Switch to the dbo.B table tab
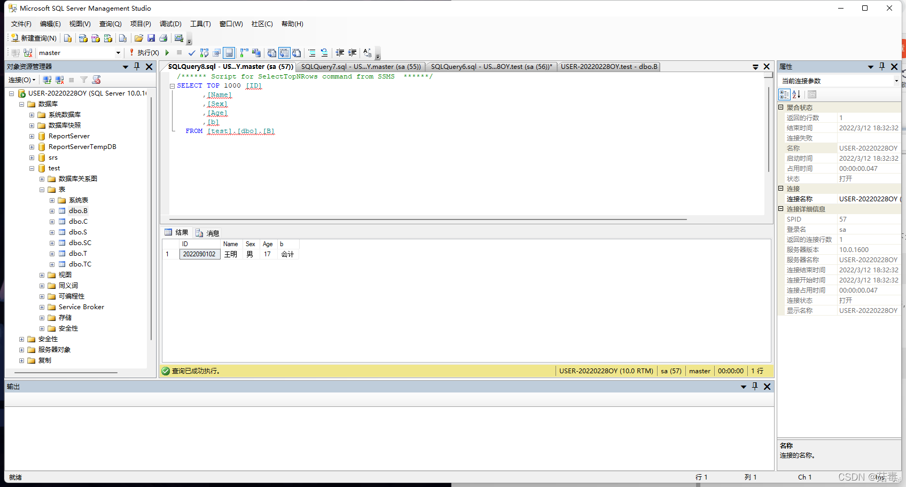This screenshot has height=487, width=906. [609, 67]
